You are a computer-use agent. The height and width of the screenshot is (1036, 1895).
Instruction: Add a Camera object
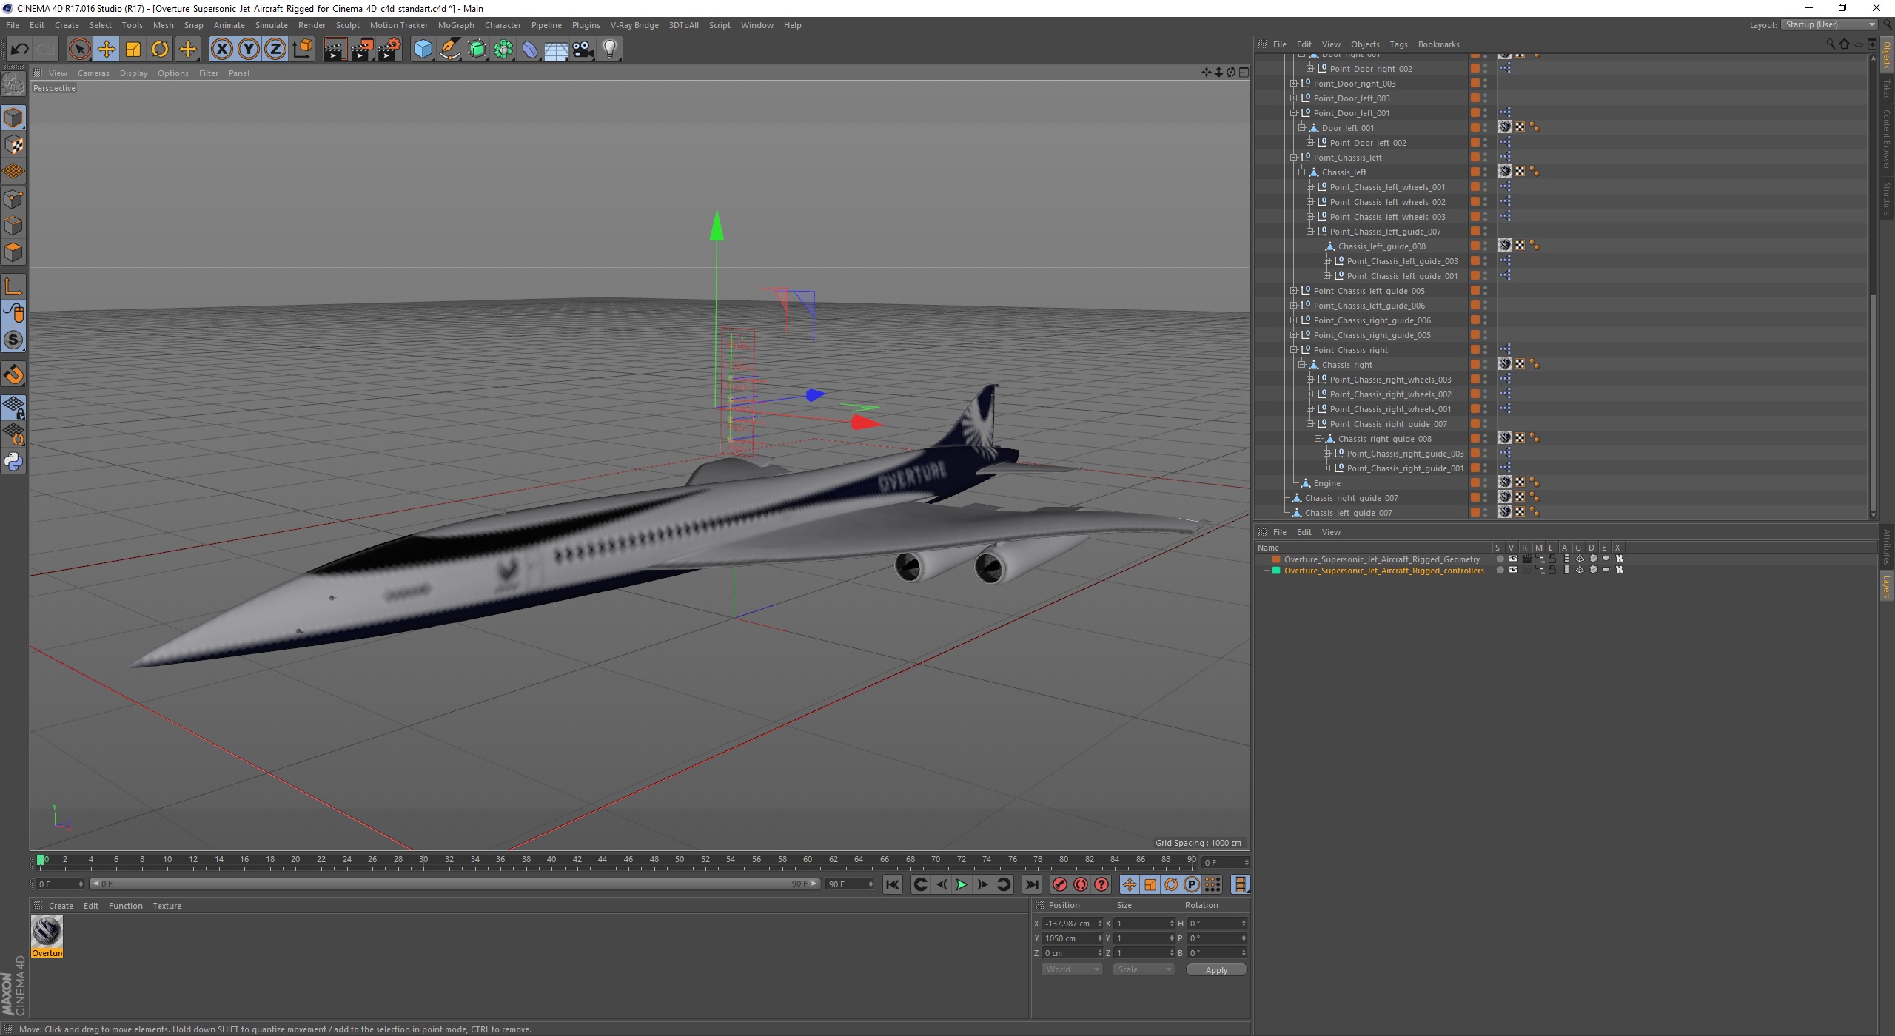[x=583, y=50]
